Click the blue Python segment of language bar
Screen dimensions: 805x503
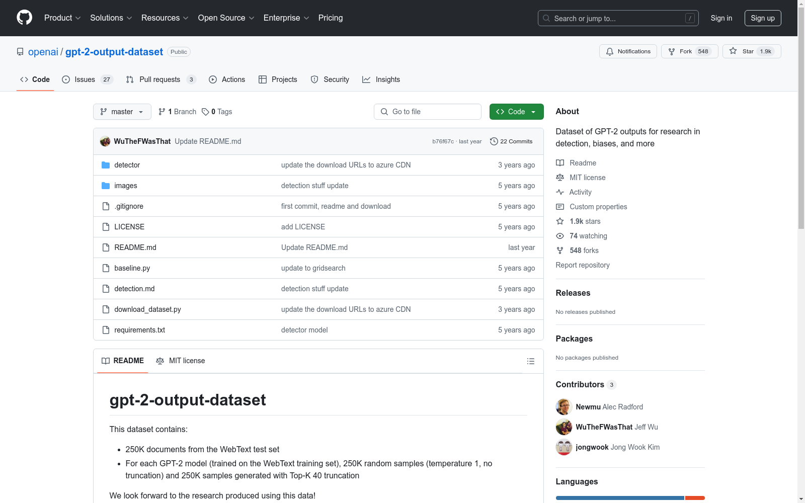click(620, 498)
